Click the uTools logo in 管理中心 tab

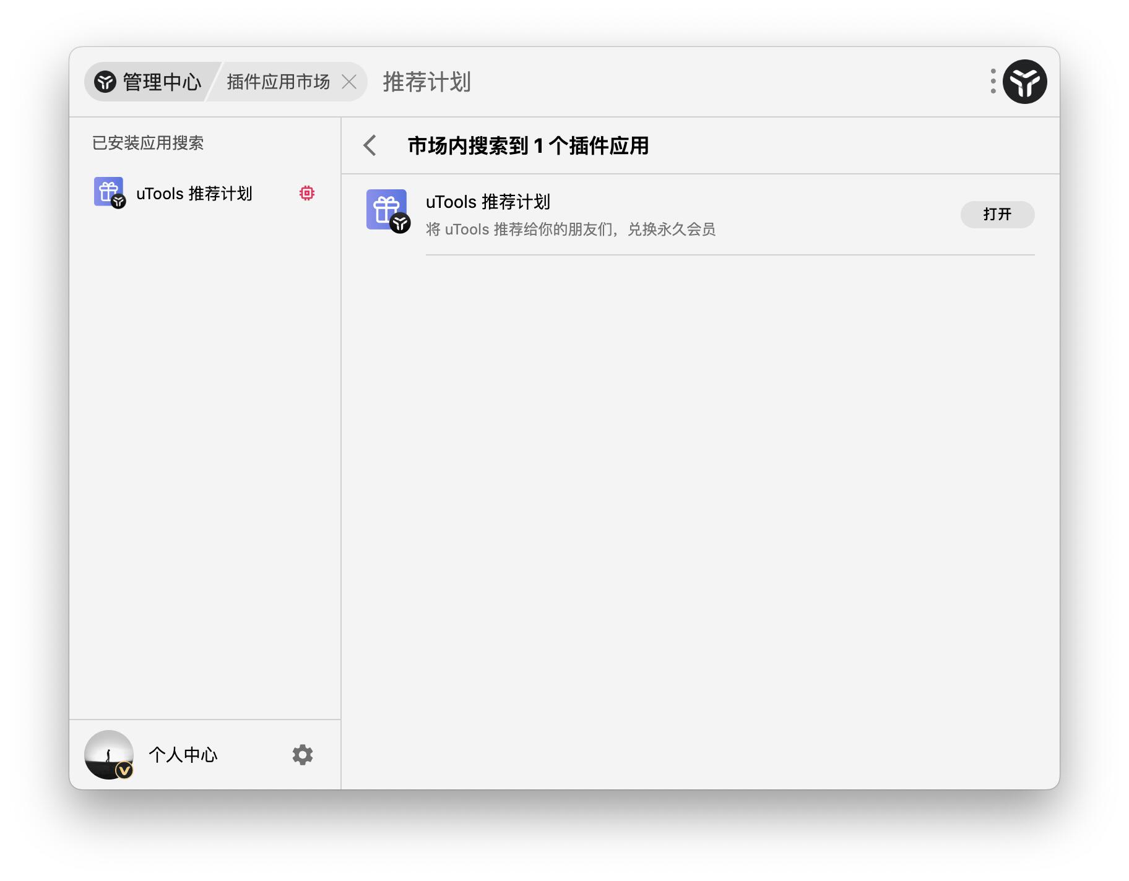click(105, 82)
